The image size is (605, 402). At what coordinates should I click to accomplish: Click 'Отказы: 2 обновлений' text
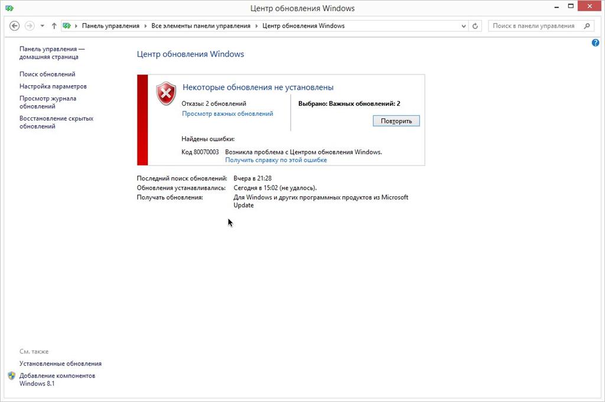click(214, 103)
